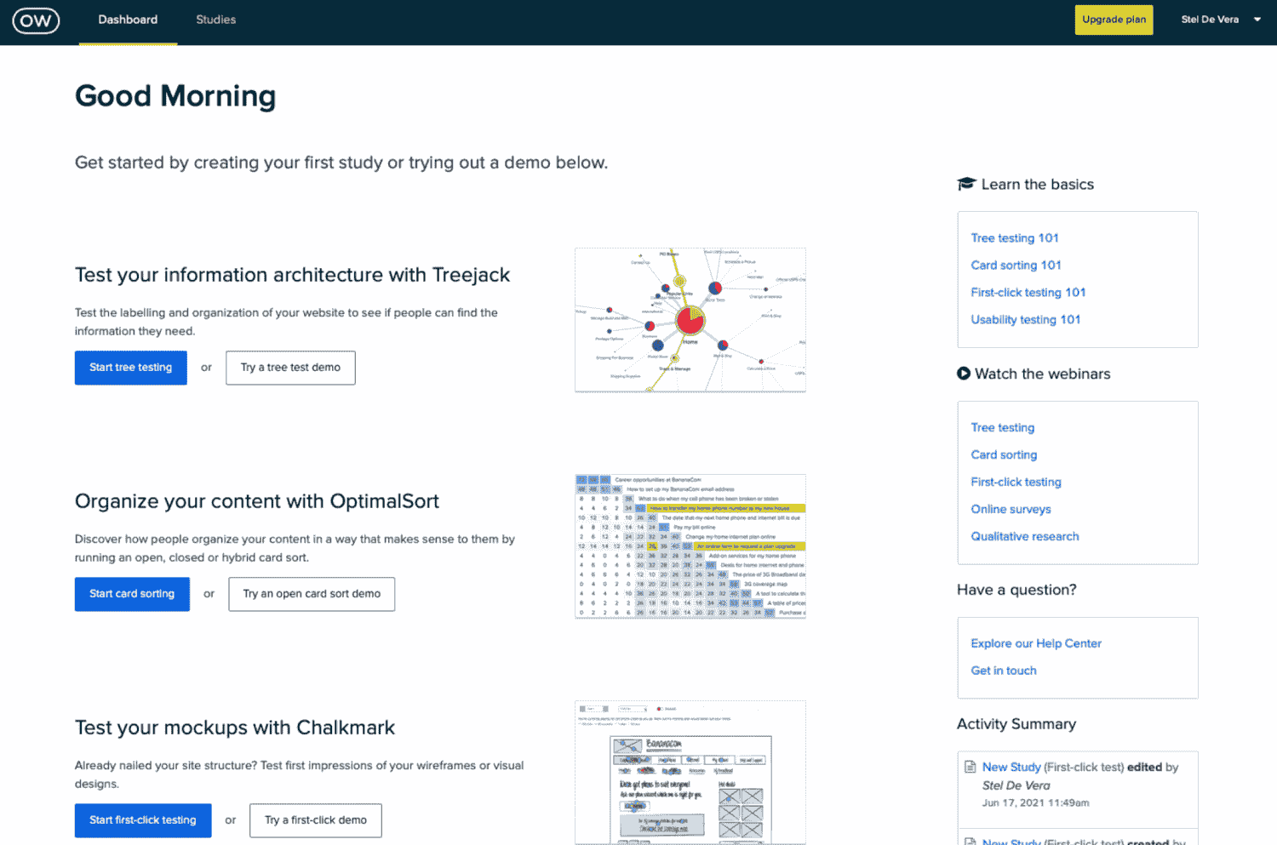Open Card sorting 101 link
This screenshot has height=845, width=1277.
(x=1016, y=265)
